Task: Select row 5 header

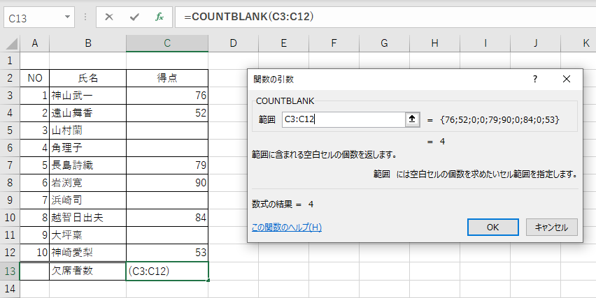Action: click(10, 131)
